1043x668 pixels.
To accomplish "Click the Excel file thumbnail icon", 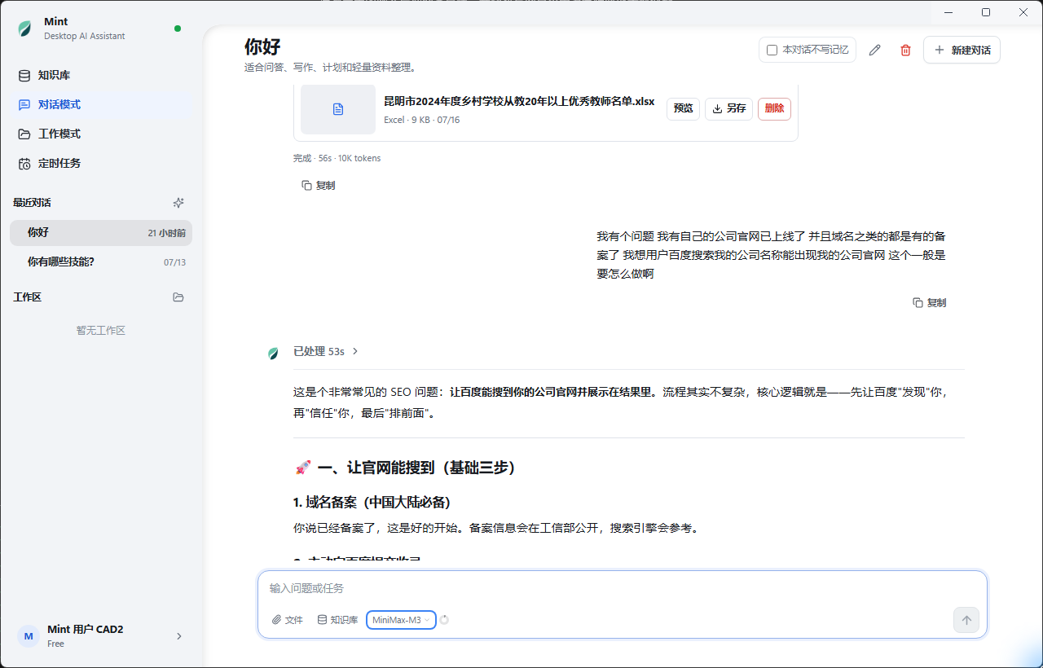I will 338,109.
